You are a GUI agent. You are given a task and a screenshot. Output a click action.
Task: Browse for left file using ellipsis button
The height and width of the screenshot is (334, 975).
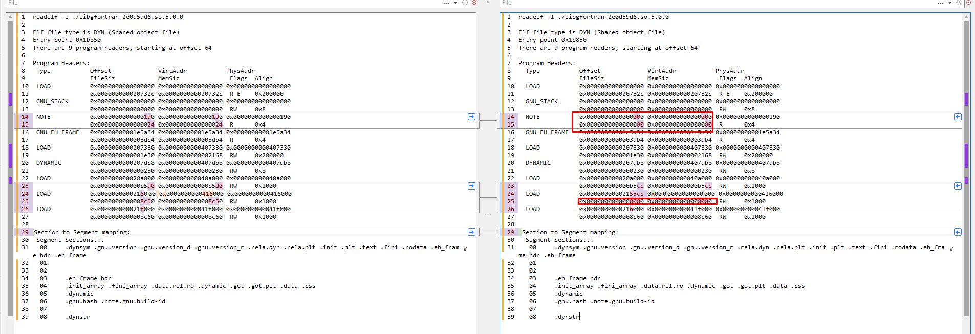(x=446, y=3)
